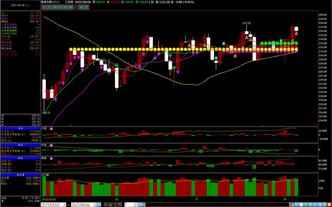Image resolution: width=332 pixels, height=207 pixels.
Task: Click the pencil drawing tool icon
Action: 324,204
